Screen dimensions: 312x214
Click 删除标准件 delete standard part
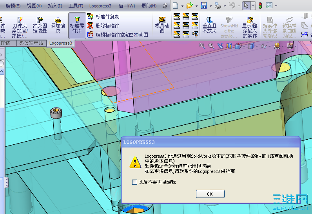[103, 25]
